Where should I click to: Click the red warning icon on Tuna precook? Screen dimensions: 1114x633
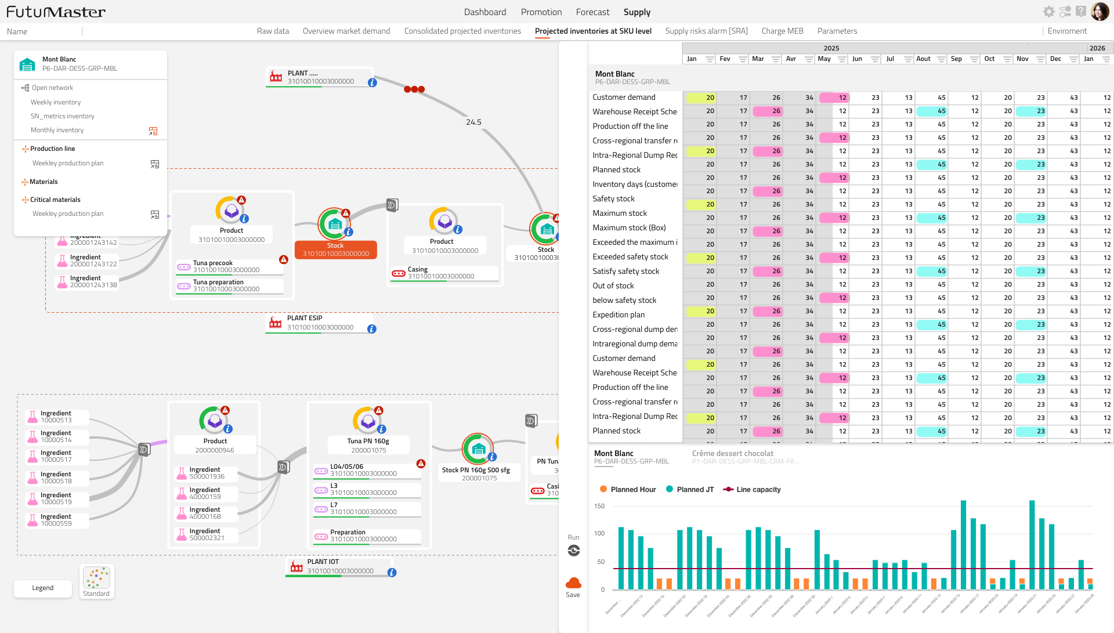[x=283, y=259]
